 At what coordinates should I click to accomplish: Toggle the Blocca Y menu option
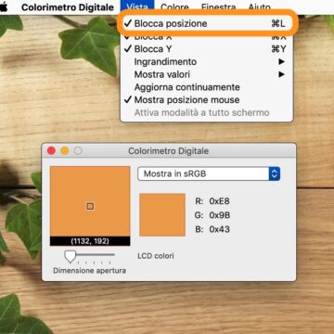[x=207, y=49]
